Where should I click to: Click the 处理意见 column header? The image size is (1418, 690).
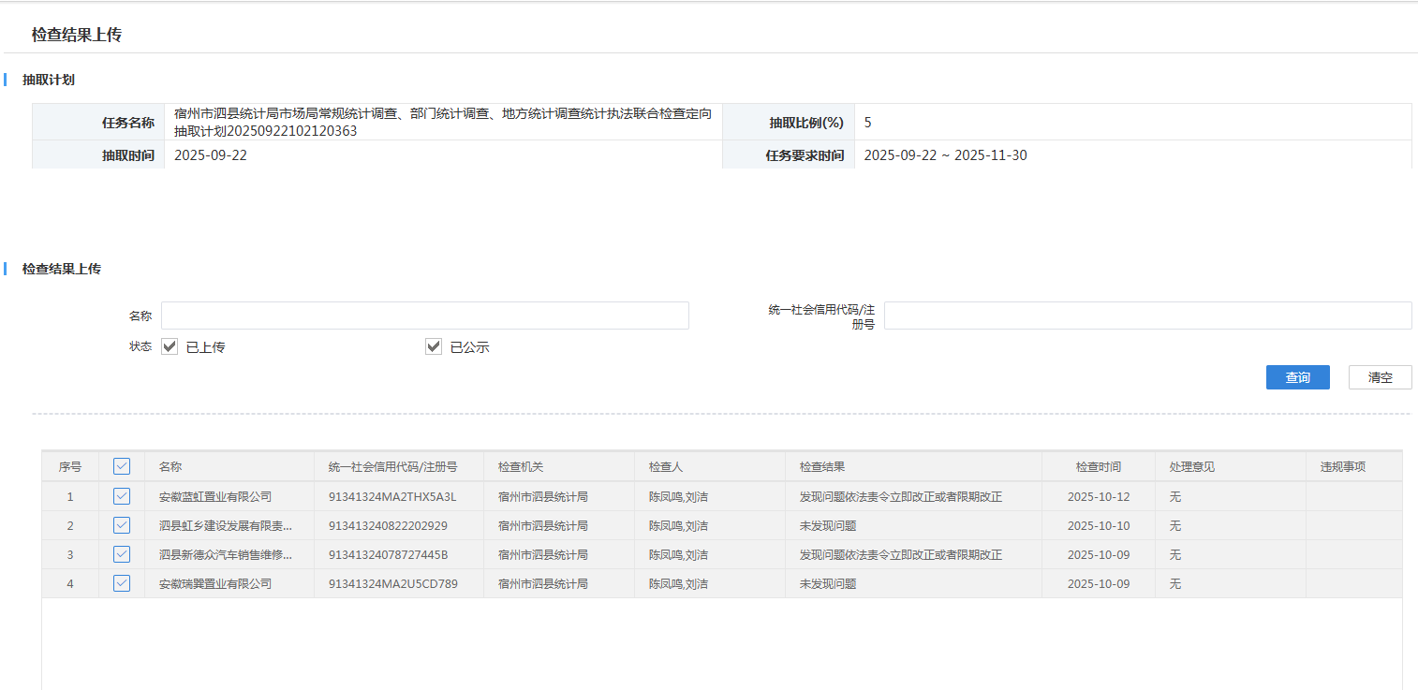click(x=1191, y=466)
